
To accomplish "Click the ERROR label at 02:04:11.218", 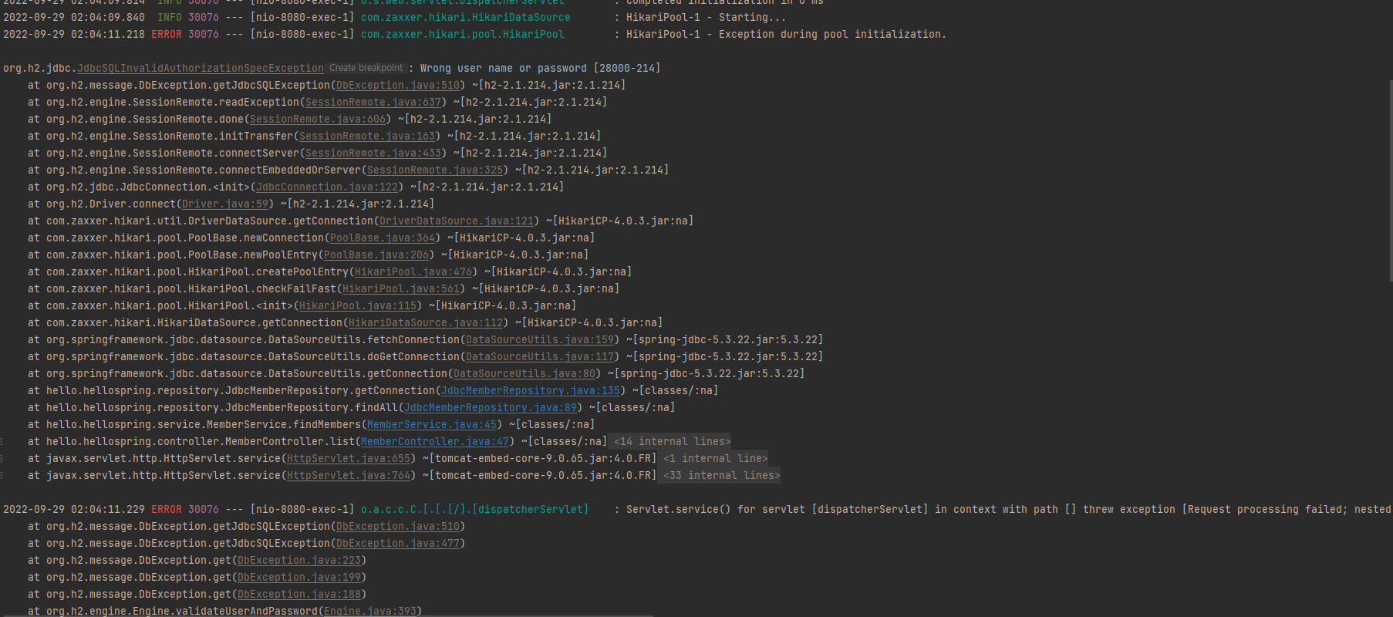I will click(x=167, y=34).
